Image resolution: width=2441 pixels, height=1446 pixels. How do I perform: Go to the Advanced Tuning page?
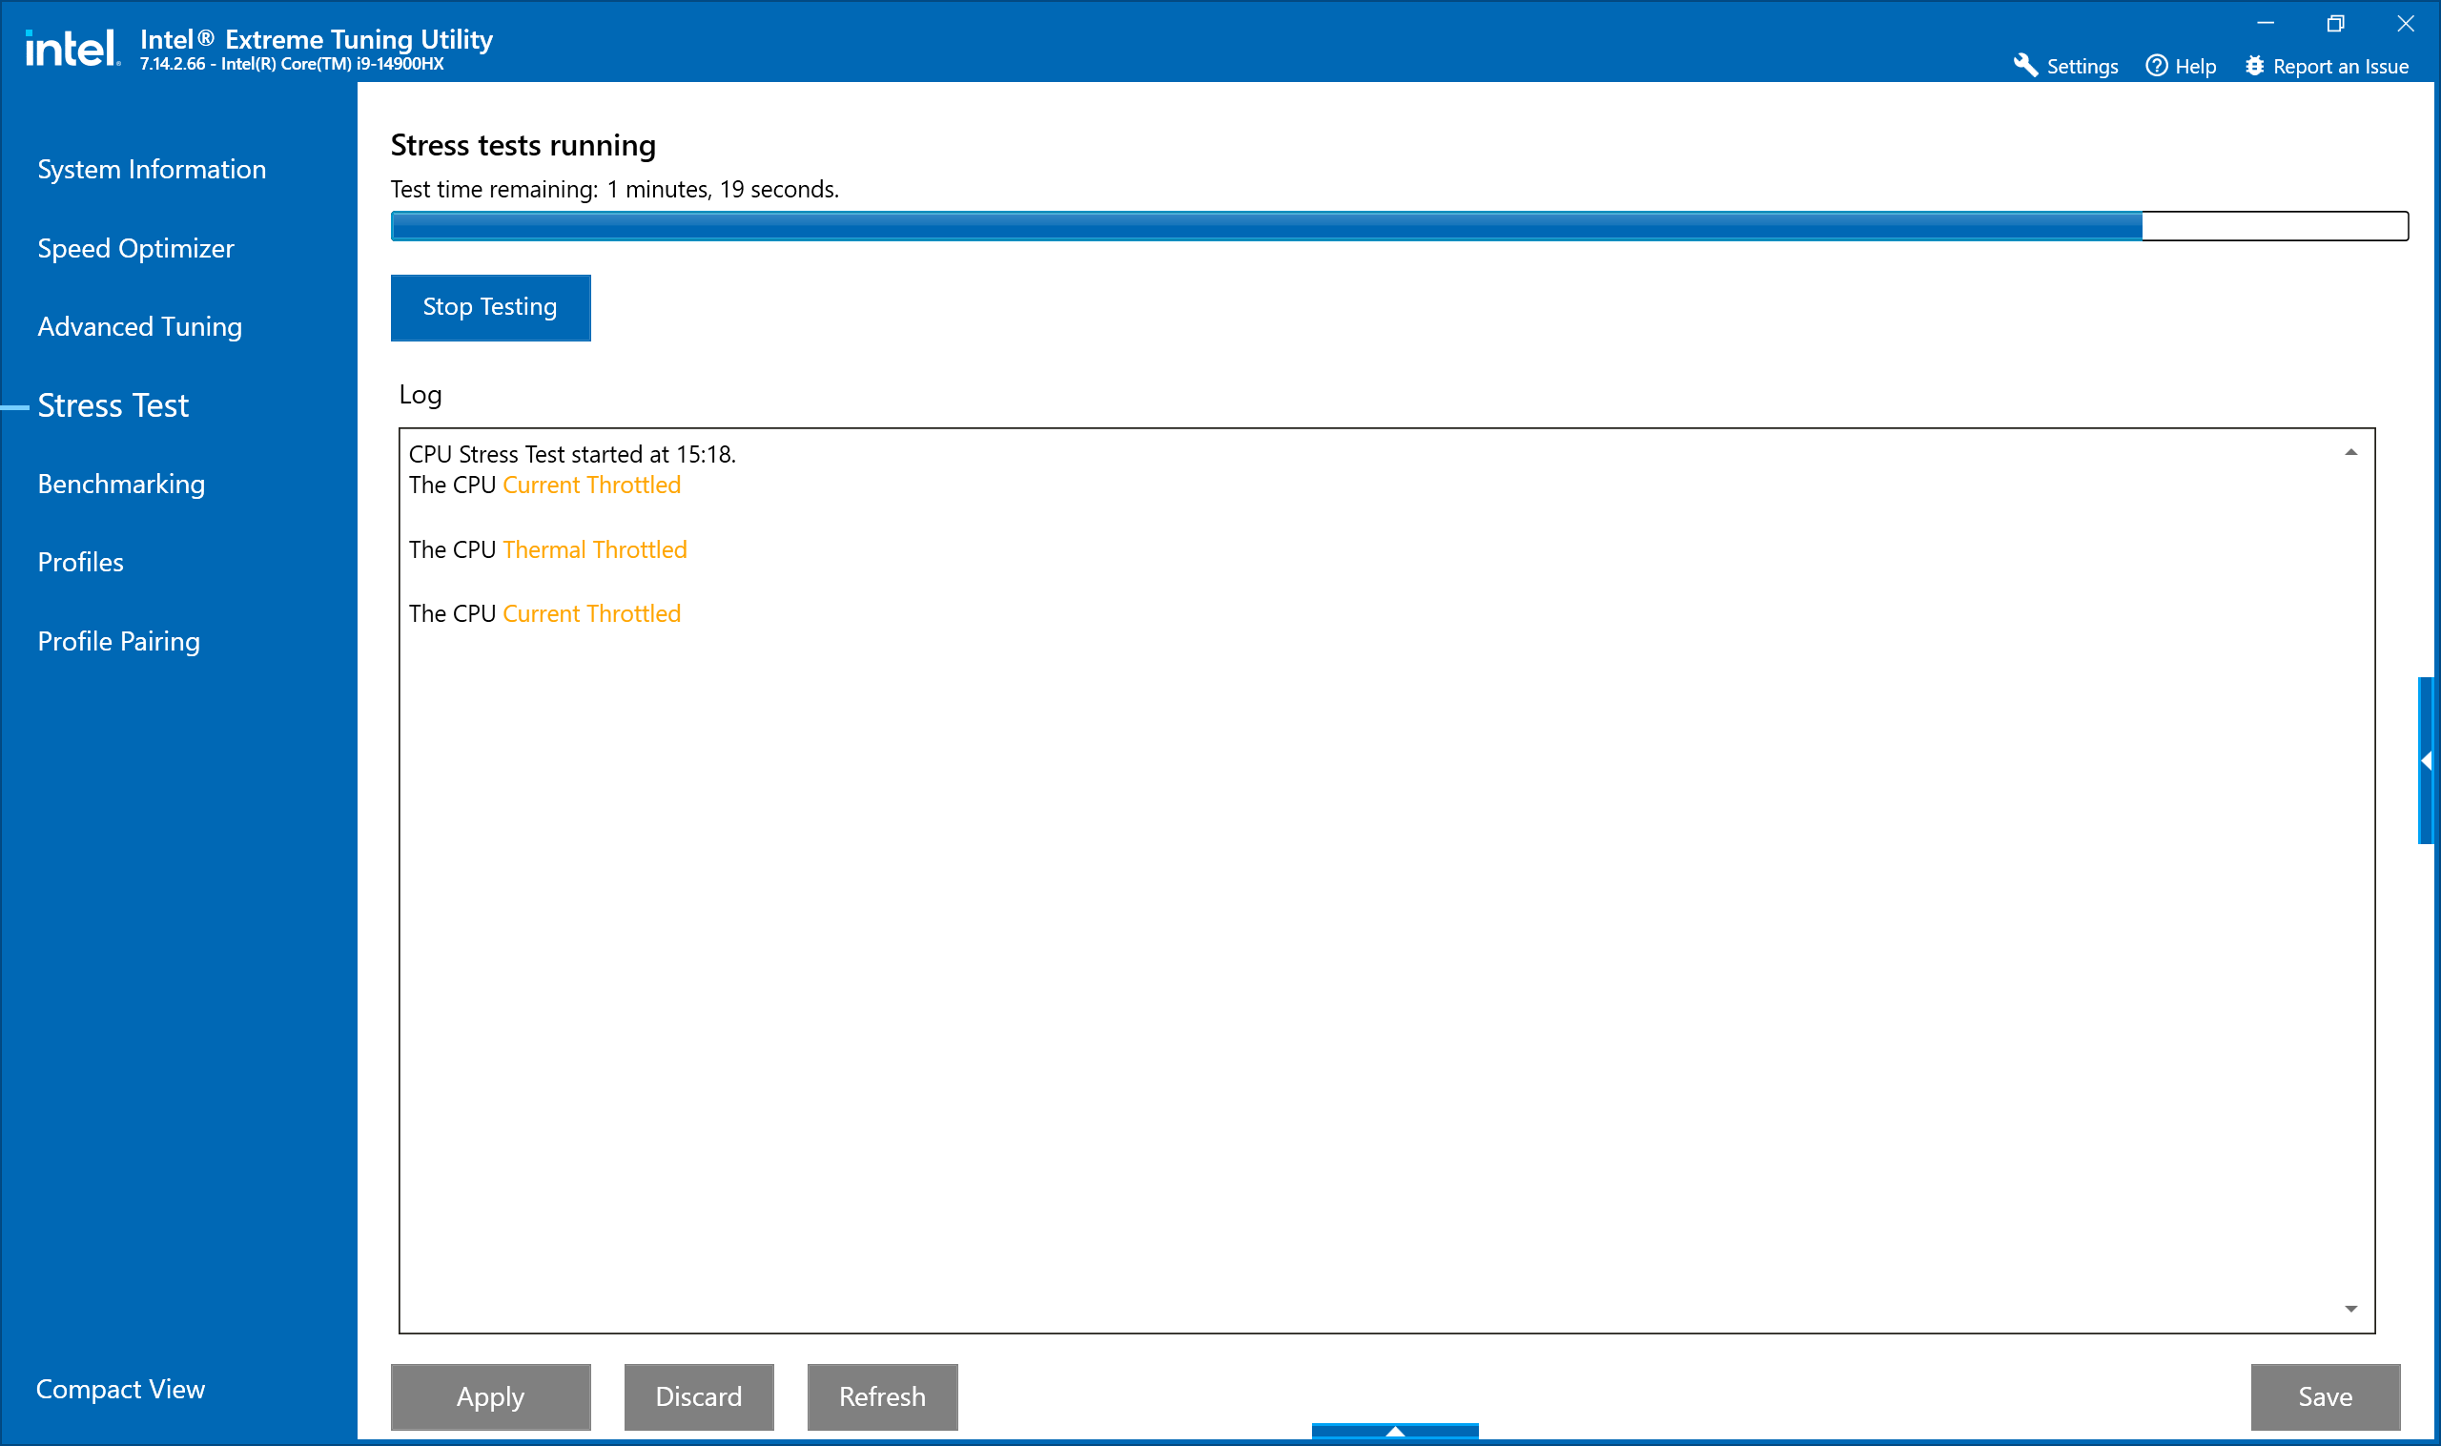click(139, 326)
